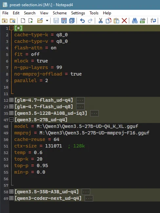
Task: Collapse the [*] section fold
Action: (x=11, y=28)
